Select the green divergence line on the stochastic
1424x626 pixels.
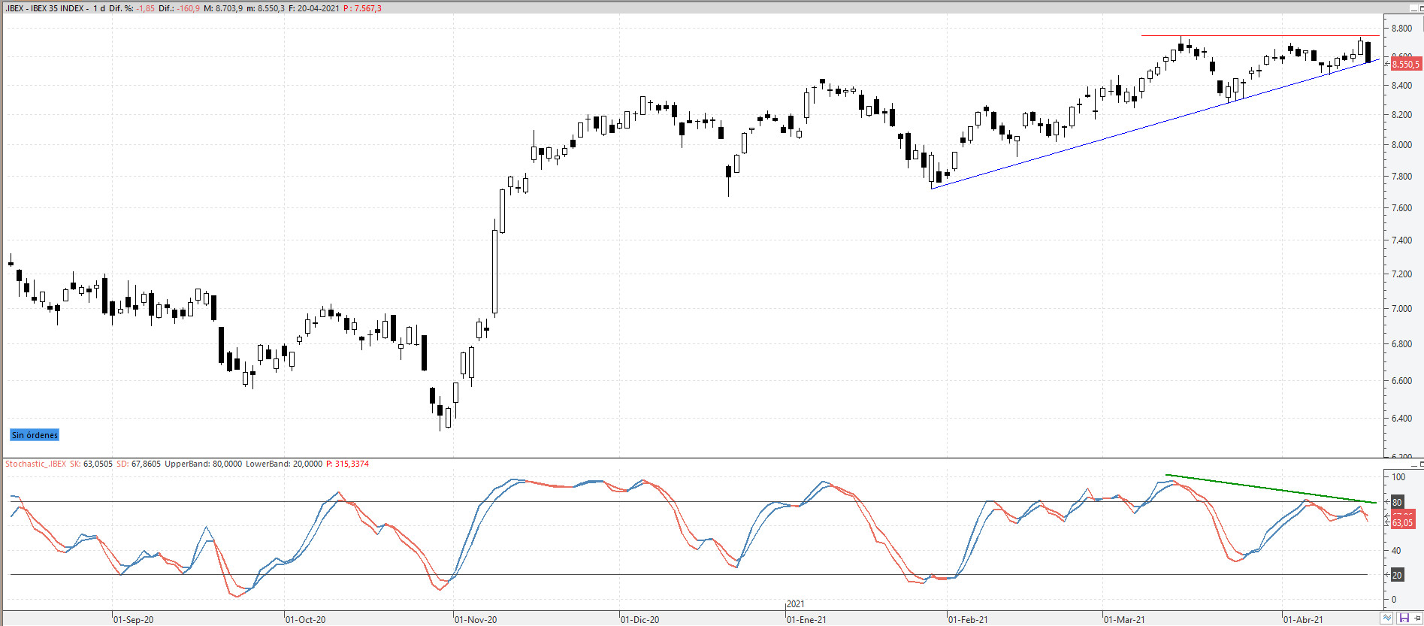click(x=1270, y=488)
